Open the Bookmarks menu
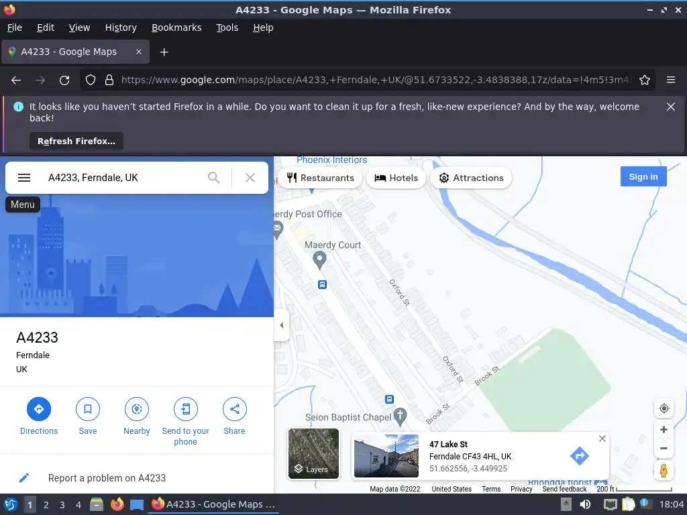The width and height of the screenshot is (687, 515). click(x=176, y=27)
